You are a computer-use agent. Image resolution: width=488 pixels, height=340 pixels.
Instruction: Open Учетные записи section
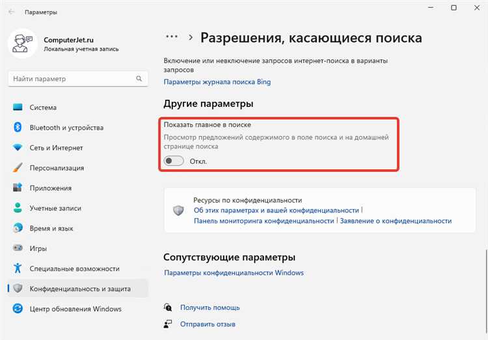78,208
